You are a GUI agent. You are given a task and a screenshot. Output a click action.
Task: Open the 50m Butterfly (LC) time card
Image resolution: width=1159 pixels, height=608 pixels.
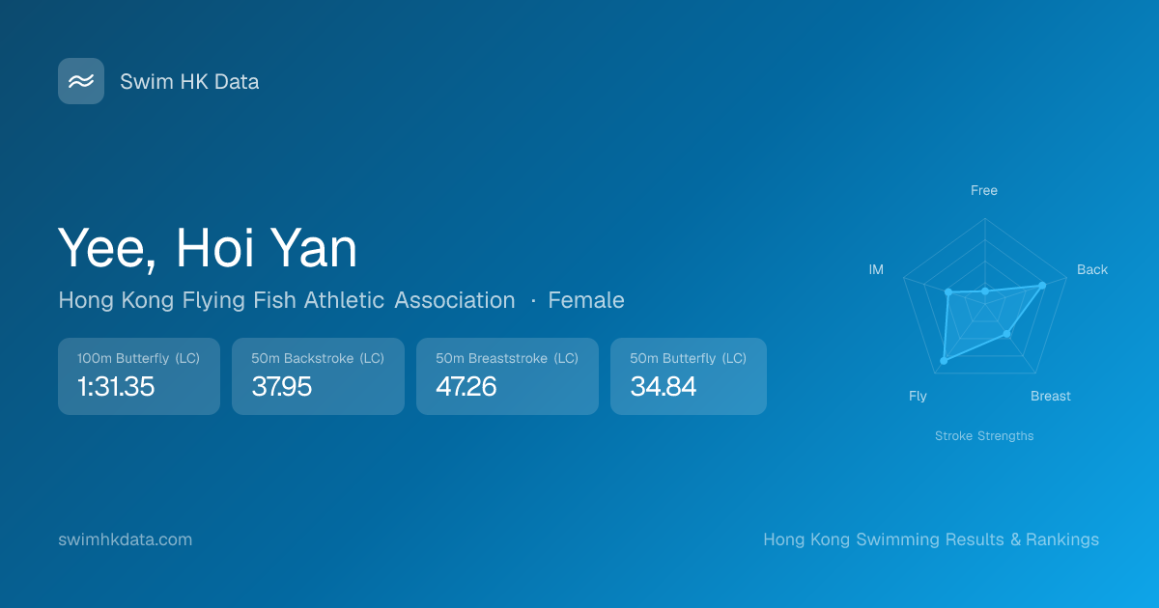pos(688,376)
